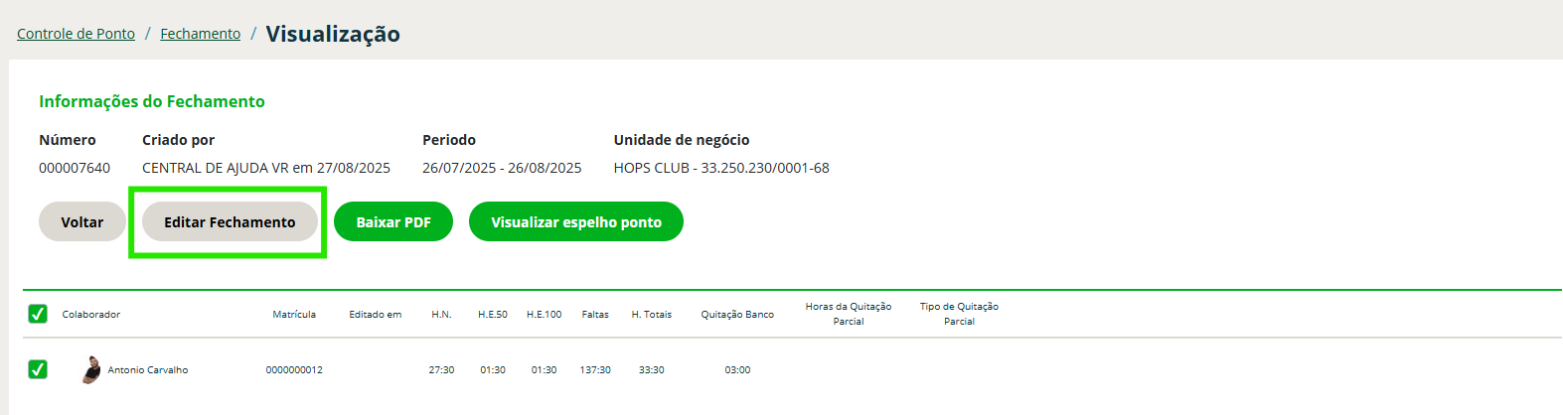The height and width of the screenshot is (415, 1563).
Task: Select the Antonio Carvalho name in row
Action: (x=148, y=369)
